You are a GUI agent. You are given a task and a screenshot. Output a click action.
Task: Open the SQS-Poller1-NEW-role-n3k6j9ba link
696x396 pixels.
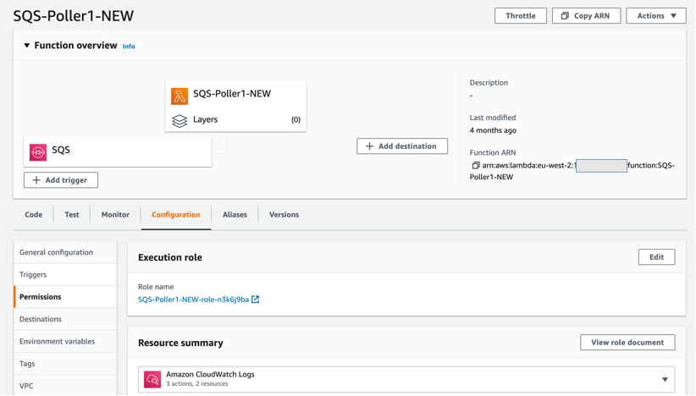pyautogui.click(x=193, y=300)
